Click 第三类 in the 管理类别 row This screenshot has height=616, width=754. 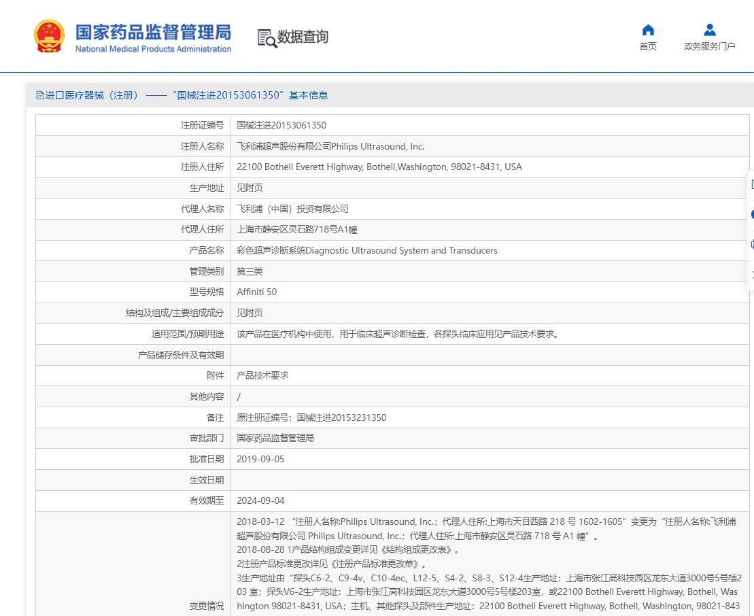coord(250,271)
